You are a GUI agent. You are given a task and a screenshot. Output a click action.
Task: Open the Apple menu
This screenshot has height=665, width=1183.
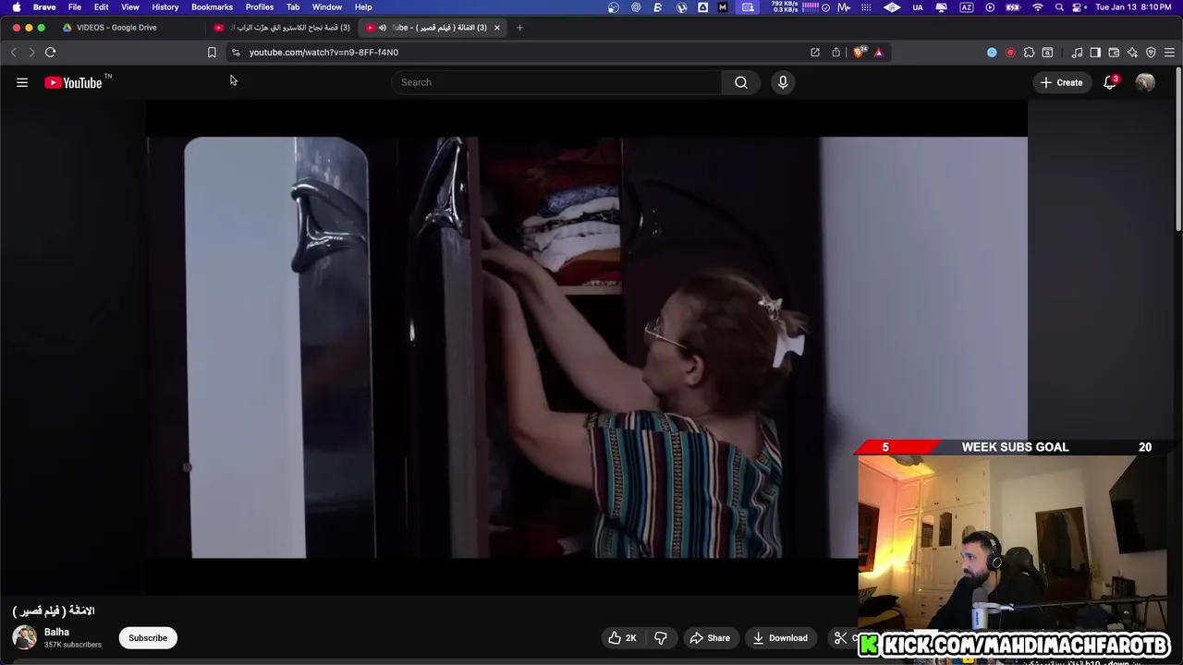17,7
